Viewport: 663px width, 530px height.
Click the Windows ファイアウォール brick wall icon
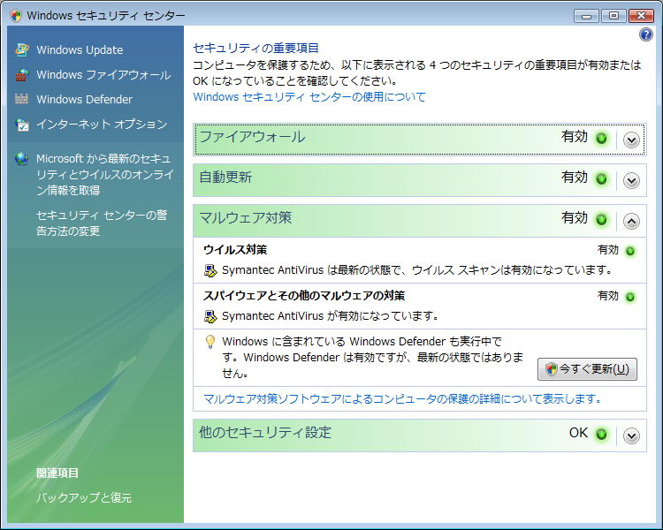click(x=21, y=75)
